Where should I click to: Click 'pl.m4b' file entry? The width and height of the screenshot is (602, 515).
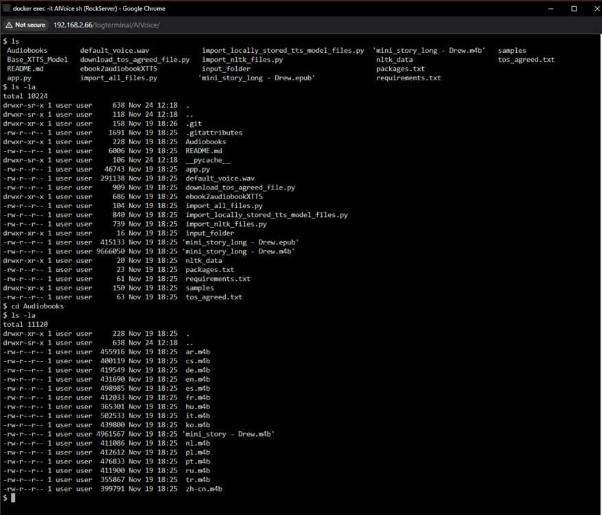tap(198, 453)
